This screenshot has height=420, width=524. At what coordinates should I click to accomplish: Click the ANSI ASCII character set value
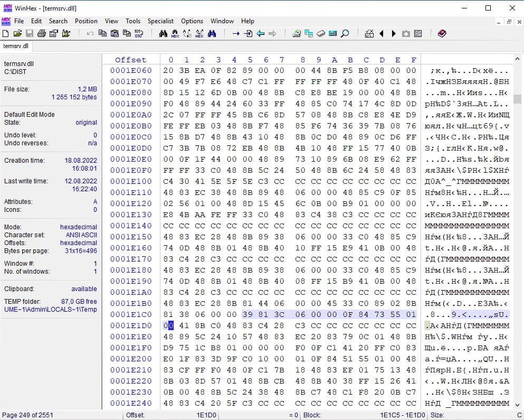point(81,235)
